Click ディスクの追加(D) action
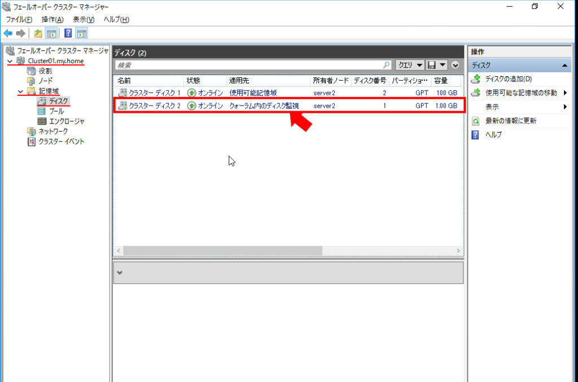Screen dimensions: 578x382 tap(509, 79)
